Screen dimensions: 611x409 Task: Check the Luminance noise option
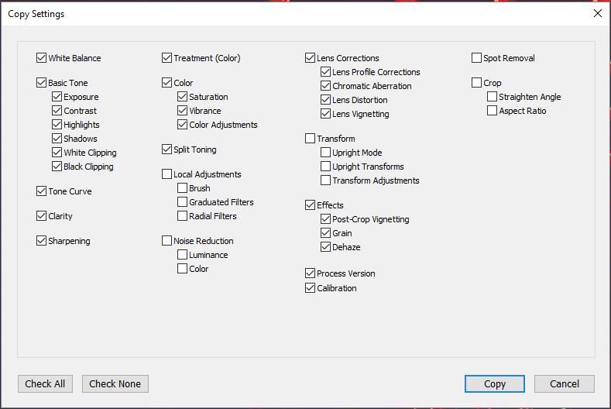tap(182, 255)
